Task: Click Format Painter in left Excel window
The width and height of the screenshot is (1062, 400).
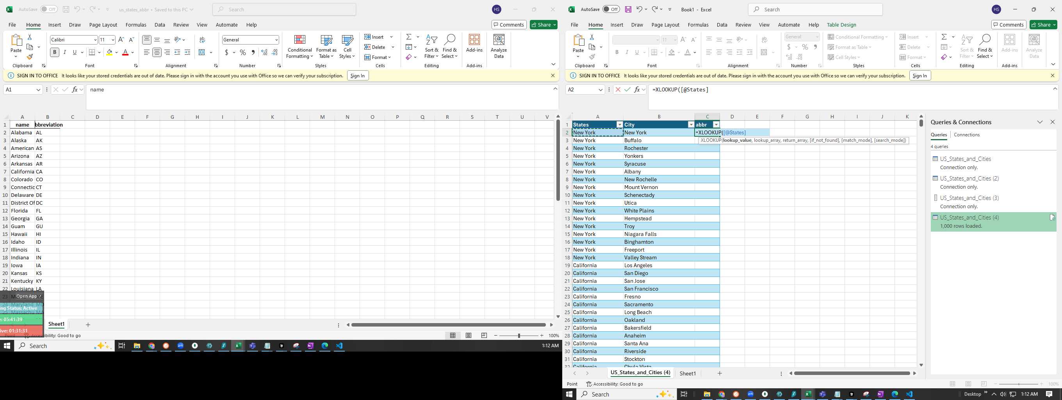Action: click(x=30, y=57)
